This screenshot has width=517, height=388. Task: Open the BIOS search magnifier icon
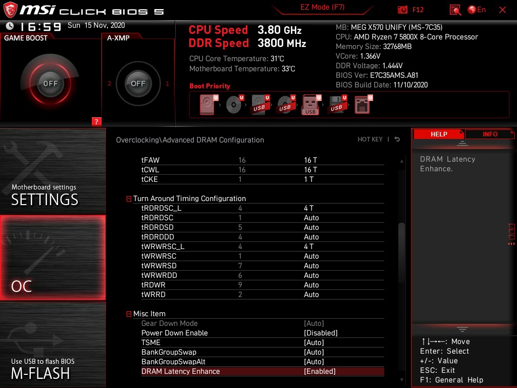(x=455, y=10)
